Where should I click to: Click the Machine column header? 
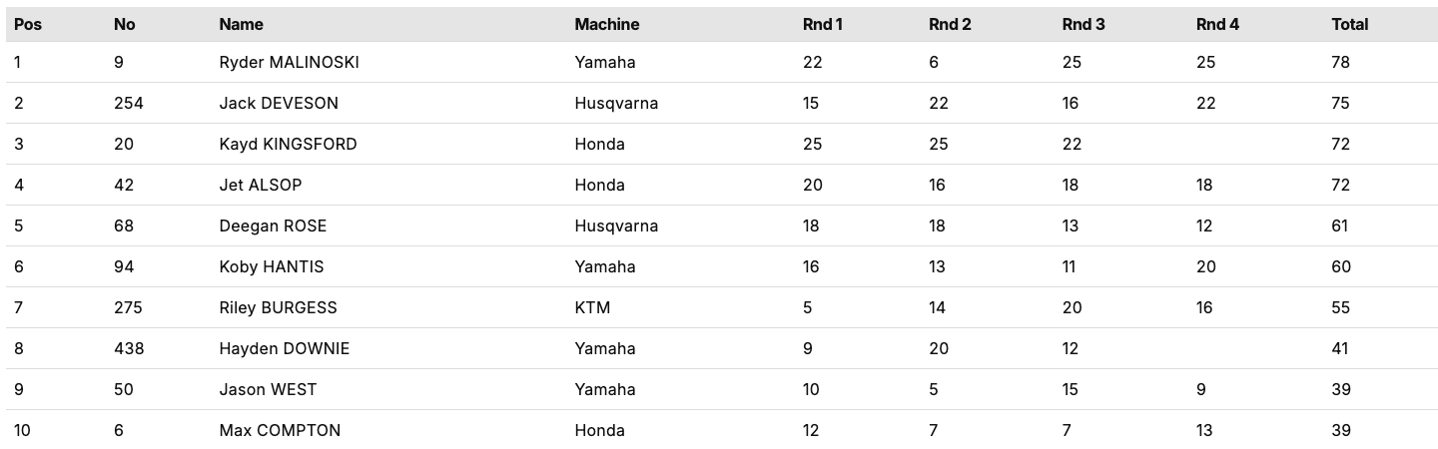606,24
